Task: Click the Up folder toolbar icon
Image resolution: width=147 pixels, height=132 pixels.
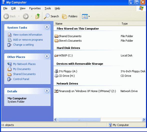Action: tap(38, 16)
